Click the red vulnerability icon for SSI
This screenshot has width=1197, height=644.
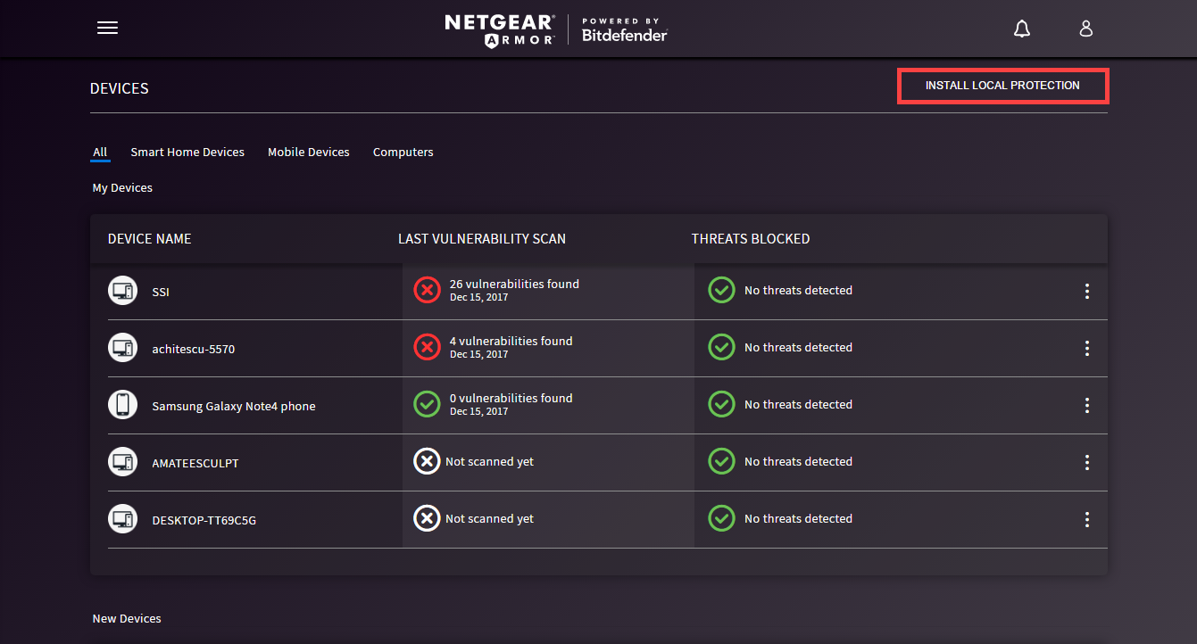[x=427, y=290]
